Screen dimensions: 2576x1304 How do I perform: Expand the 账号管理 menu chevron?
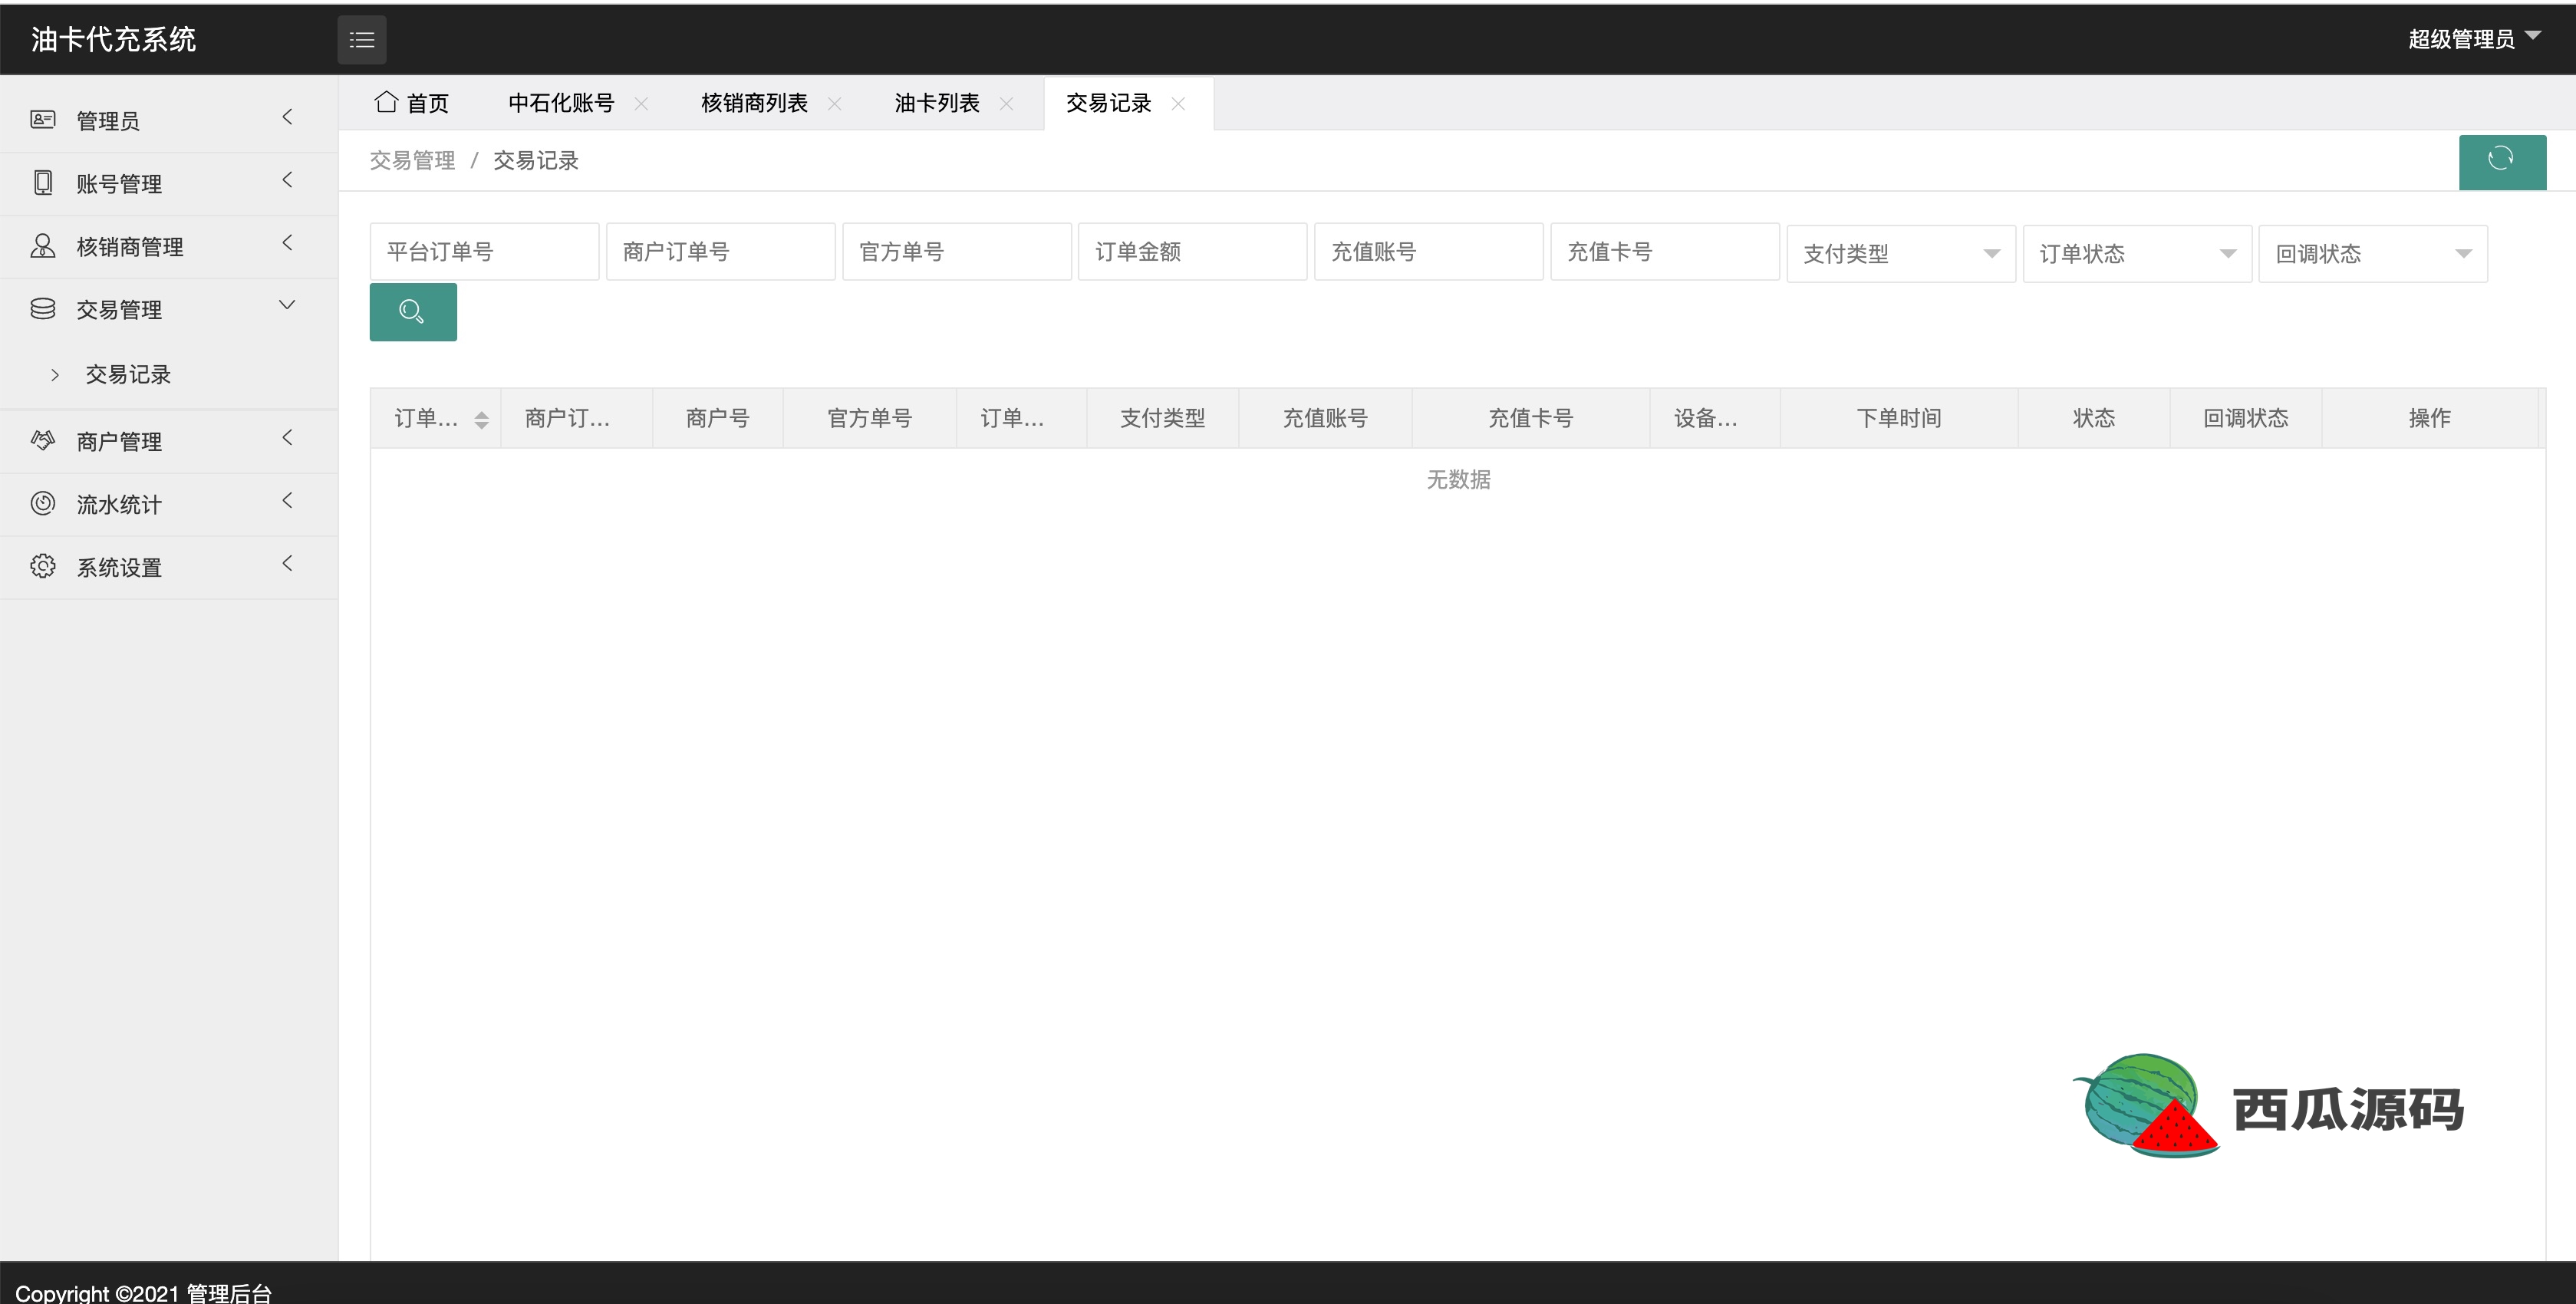coord(287,180)
